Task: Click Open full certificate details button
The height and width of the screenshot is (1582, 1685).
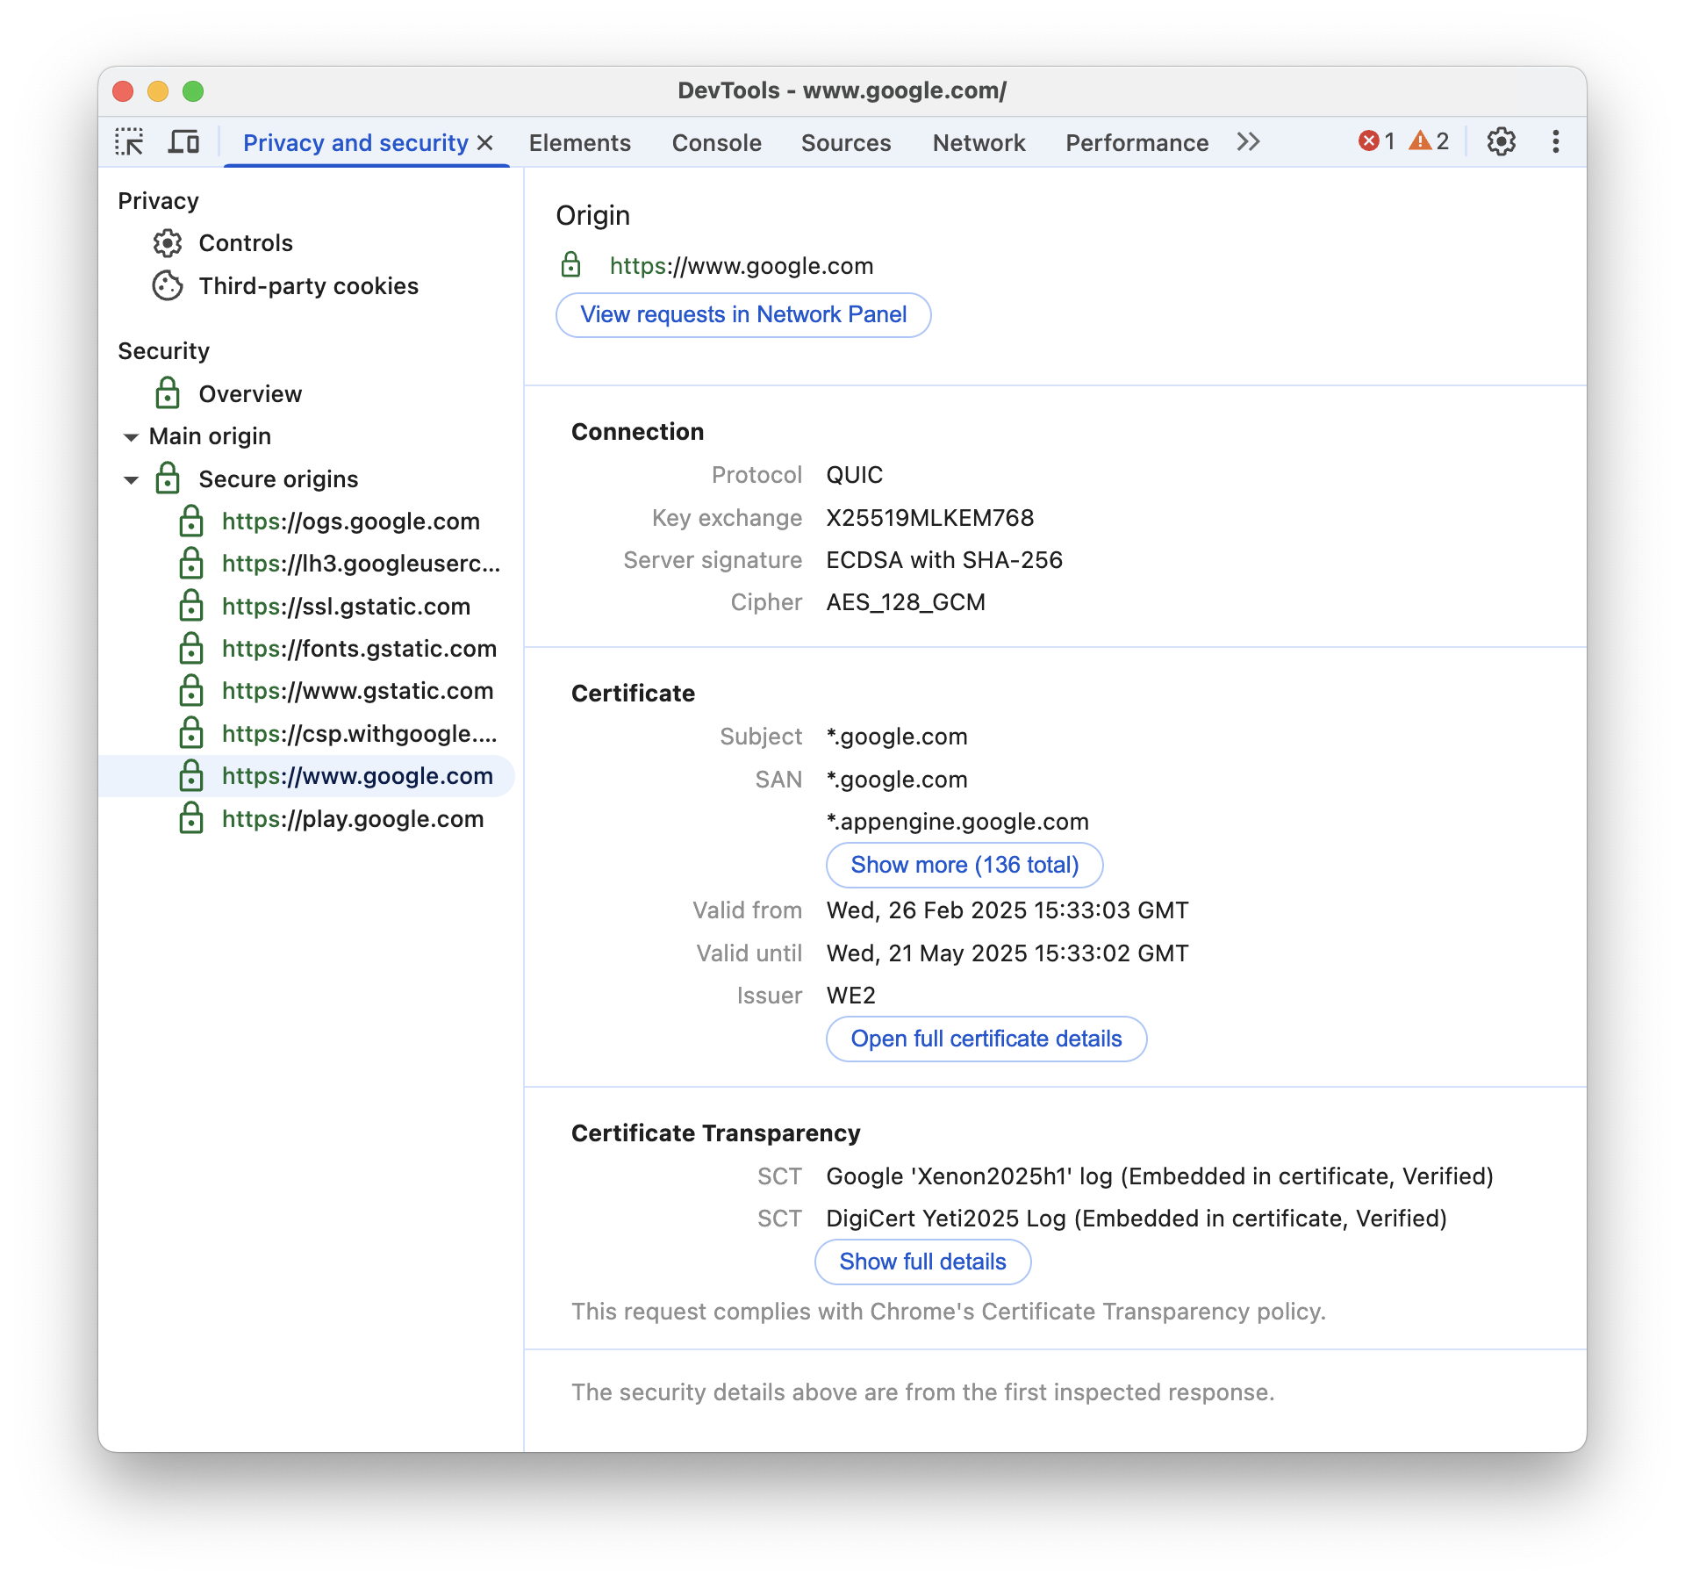Action: (986, 1038)
